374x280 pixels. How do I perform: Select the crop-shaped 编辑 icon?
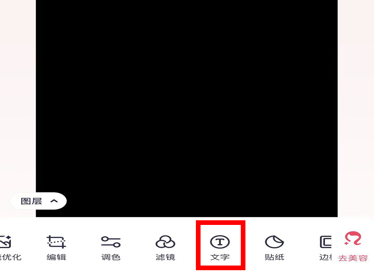(56, 242)
